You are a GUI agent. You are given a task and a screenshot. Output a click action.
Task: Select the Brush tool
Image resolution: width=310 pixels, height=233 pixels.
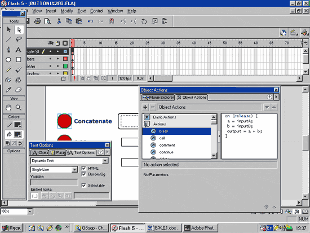point(19,70)
